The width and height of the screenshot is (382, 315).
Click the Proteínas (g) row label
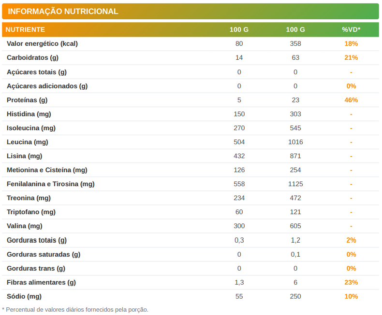[27, 100]
